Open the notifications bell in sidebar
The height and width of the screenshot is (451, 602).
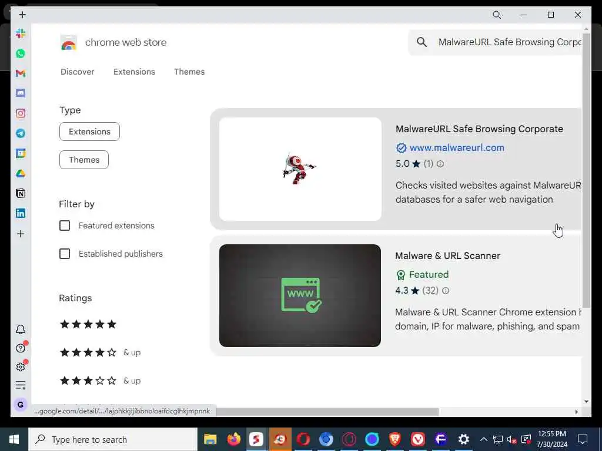[x=21, y=329]
